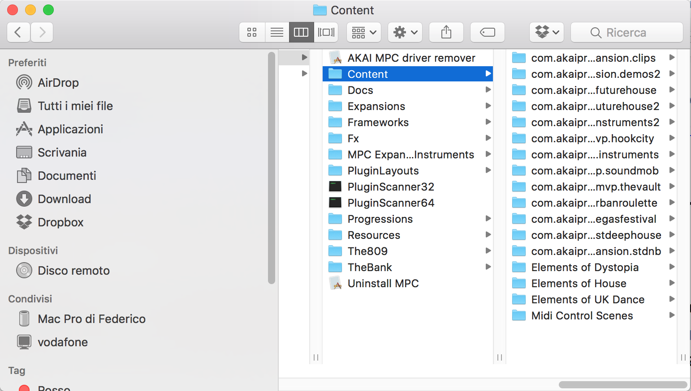Select com.akaipr...nstruments2 folder
Screen dimensions: 691x391
coord(592,122)
